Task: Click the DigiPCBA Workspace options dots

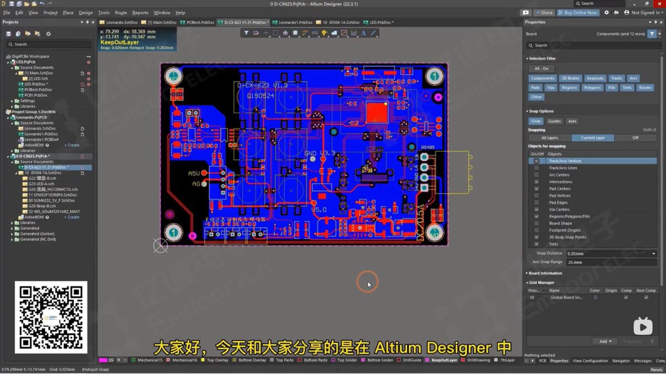Action: point(88,57)
